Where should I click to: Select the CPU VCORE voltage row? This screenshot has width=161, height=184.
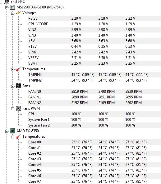[94, 24]
